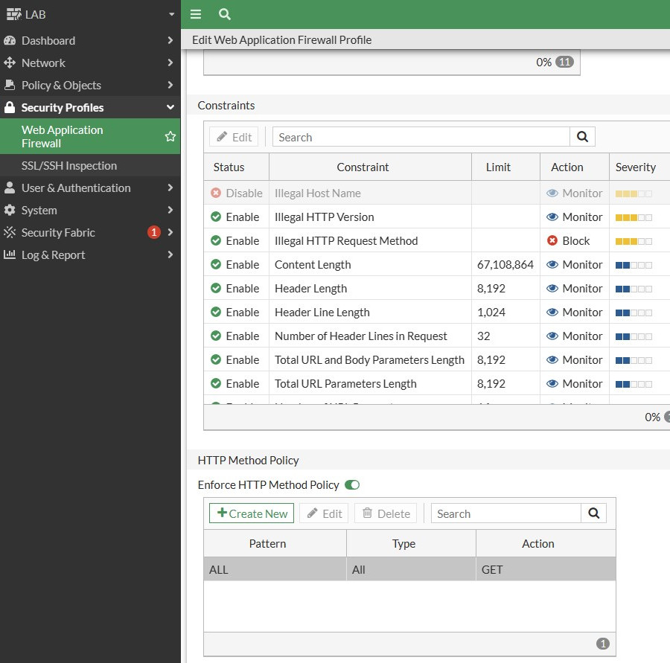670x663 pixels.
Task: Expand the Security Fabric chevron
Action: click(170, 232)
